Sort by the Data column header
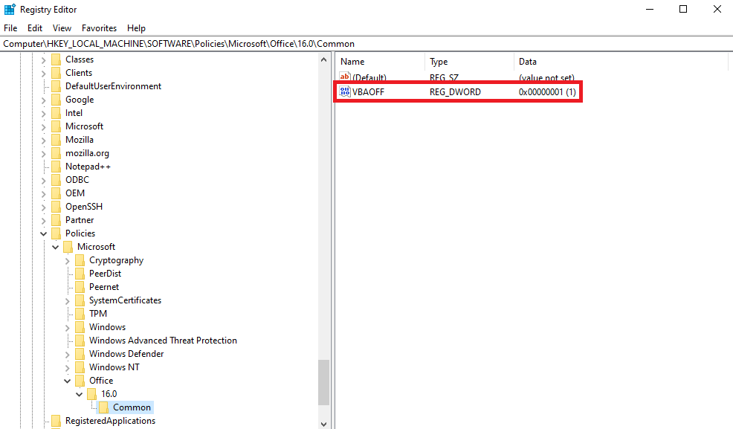The height and width of the screenshot is (429, 733). [621, 62]
